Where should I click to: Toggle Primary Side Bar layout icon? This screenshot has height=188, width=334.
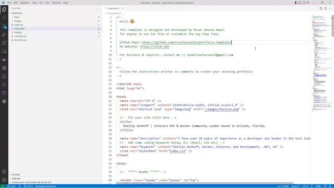[296, 3]
